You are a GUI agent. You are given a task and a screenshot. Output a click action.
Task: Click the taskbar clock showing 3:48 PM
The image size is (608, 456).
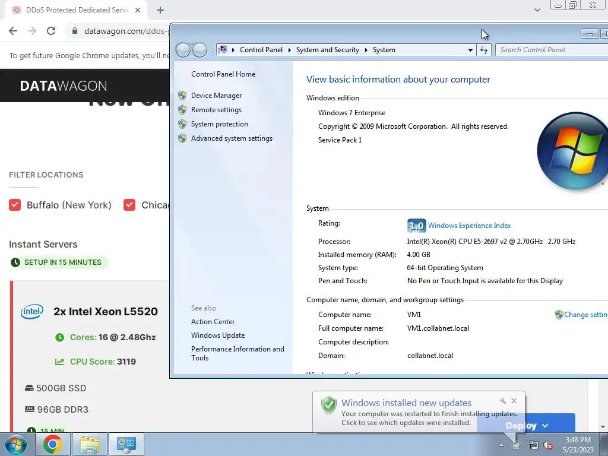pos(578,445)
